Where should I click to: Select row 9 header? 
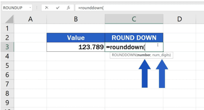(7, 103)
